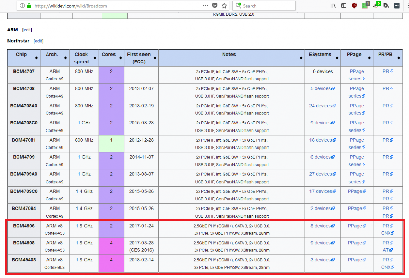Open the 18 devices link for BCM47081
409x278 pixels.
(x=322, y=140)
